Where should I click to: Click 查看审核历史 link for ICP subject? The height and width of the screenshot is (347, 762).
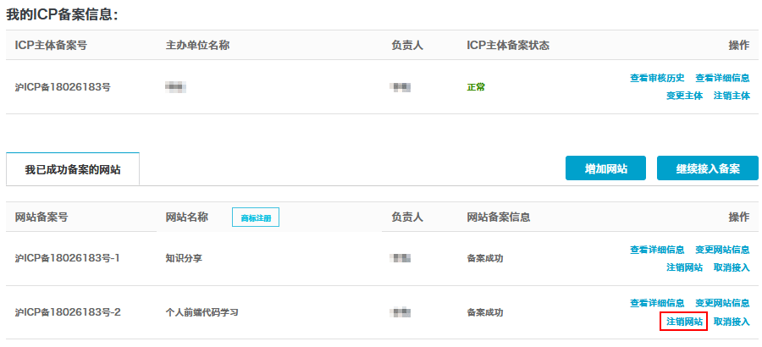click(x=657, y=78)
